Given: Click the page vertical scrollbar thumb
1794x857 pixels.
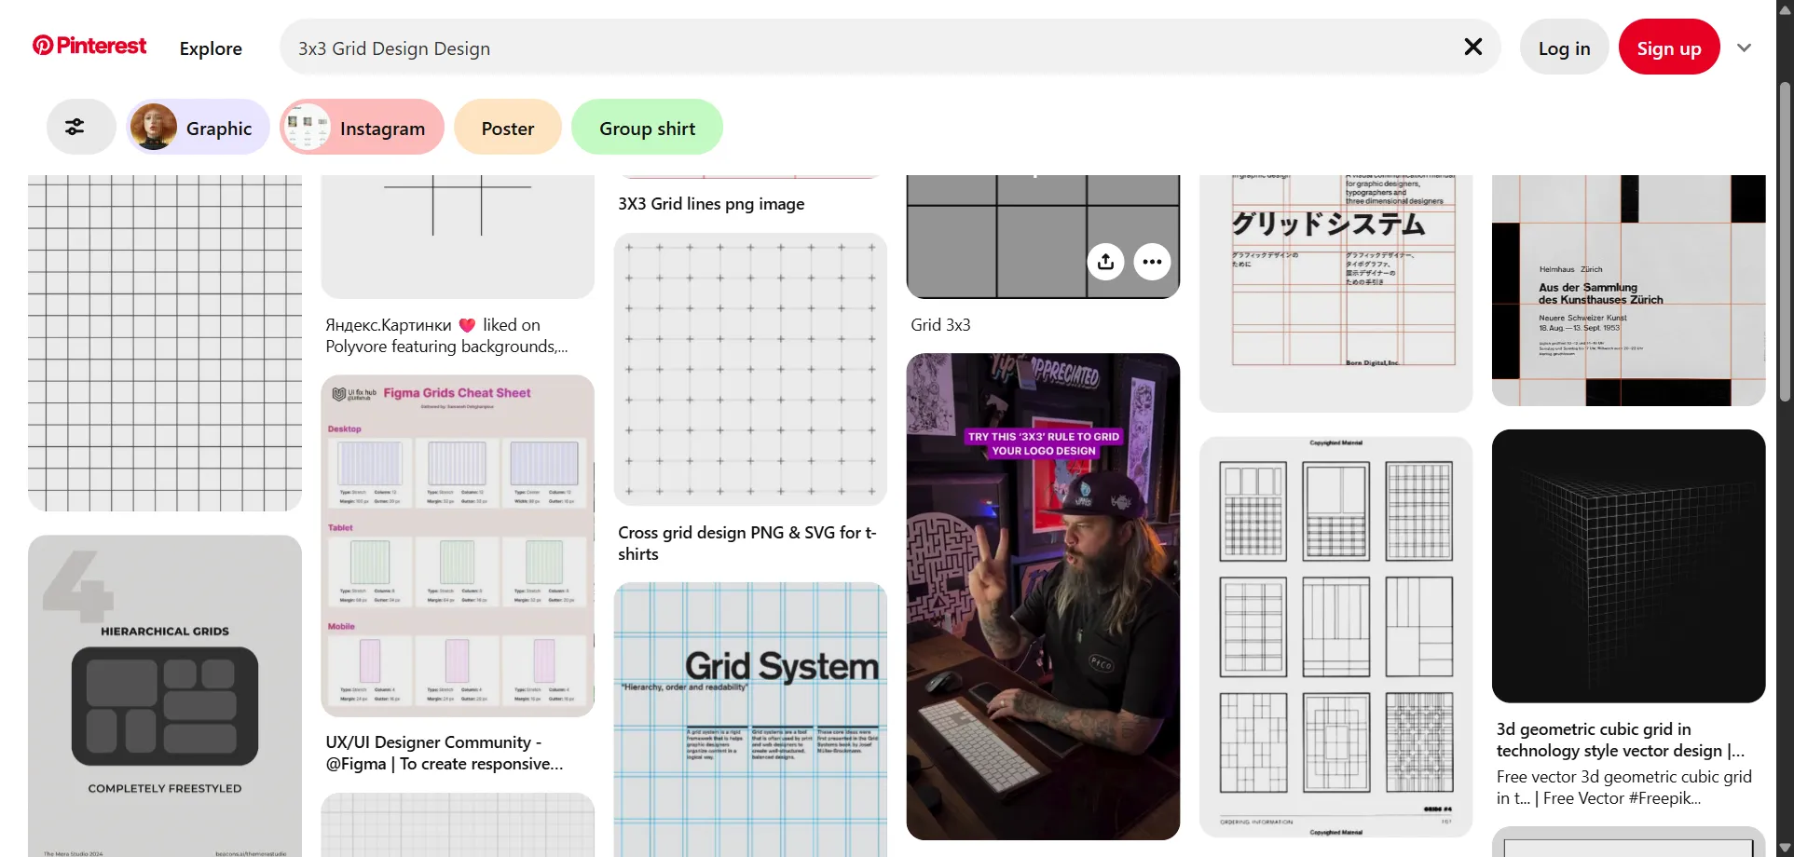Looking at the screenshot, I should coord(1785,242).
